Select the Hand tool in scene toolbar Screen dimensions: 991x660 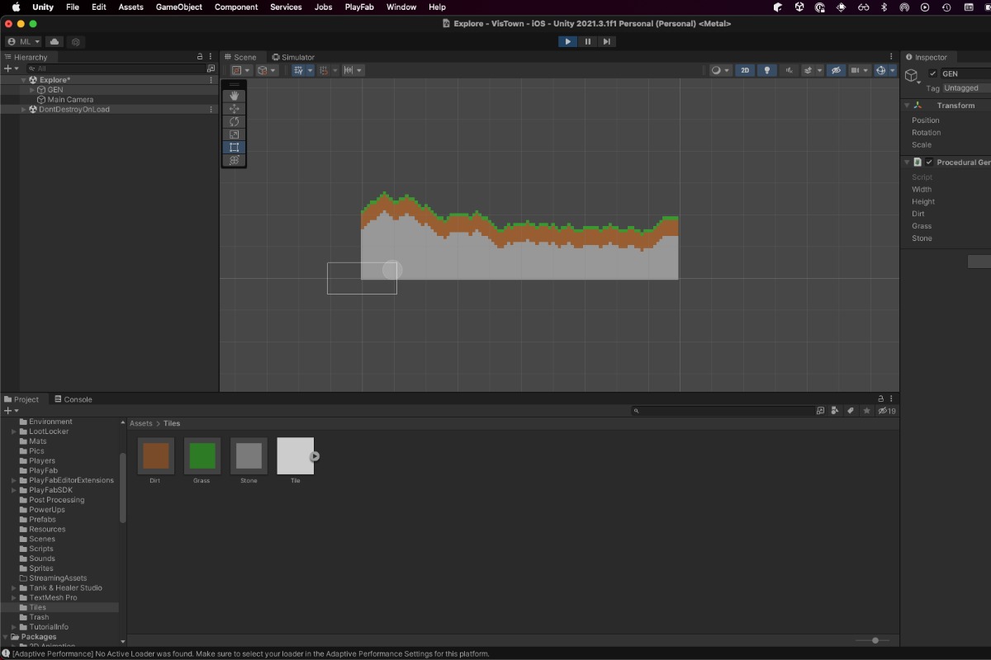[x=235, y=96]
